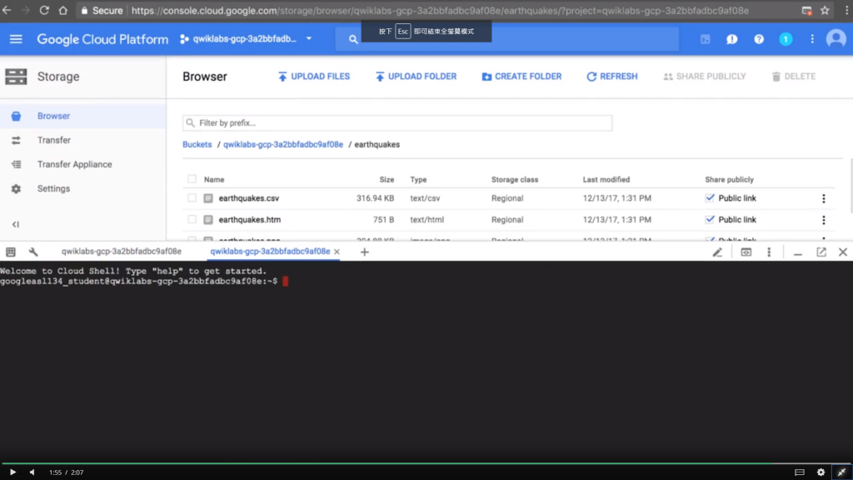Click REFRESH button
853x480 pixels.
(x=612, y=77)
